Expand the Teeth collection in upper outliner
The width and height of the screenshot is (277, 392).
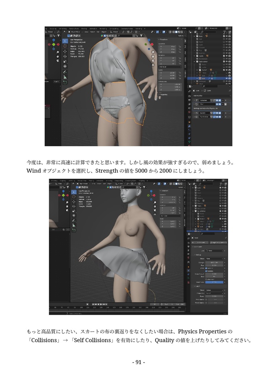coord(194,56)
